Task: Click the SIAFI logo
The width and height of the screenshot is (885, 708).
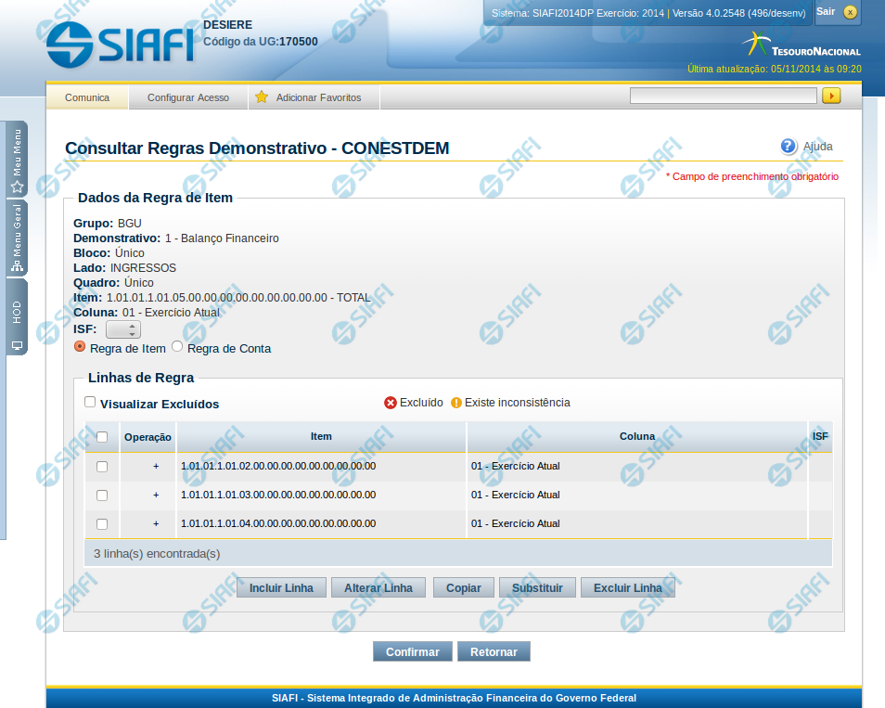Action: tap(119, 43)
